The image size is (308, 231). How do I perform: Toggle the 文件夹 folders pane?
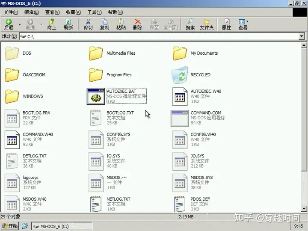(207, 24)
